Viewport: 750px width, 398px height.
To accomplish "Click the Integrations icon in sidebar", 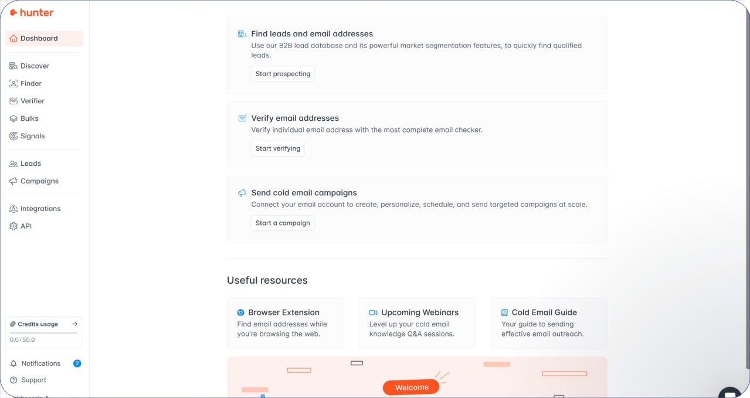I will click(x=13, y=209).
